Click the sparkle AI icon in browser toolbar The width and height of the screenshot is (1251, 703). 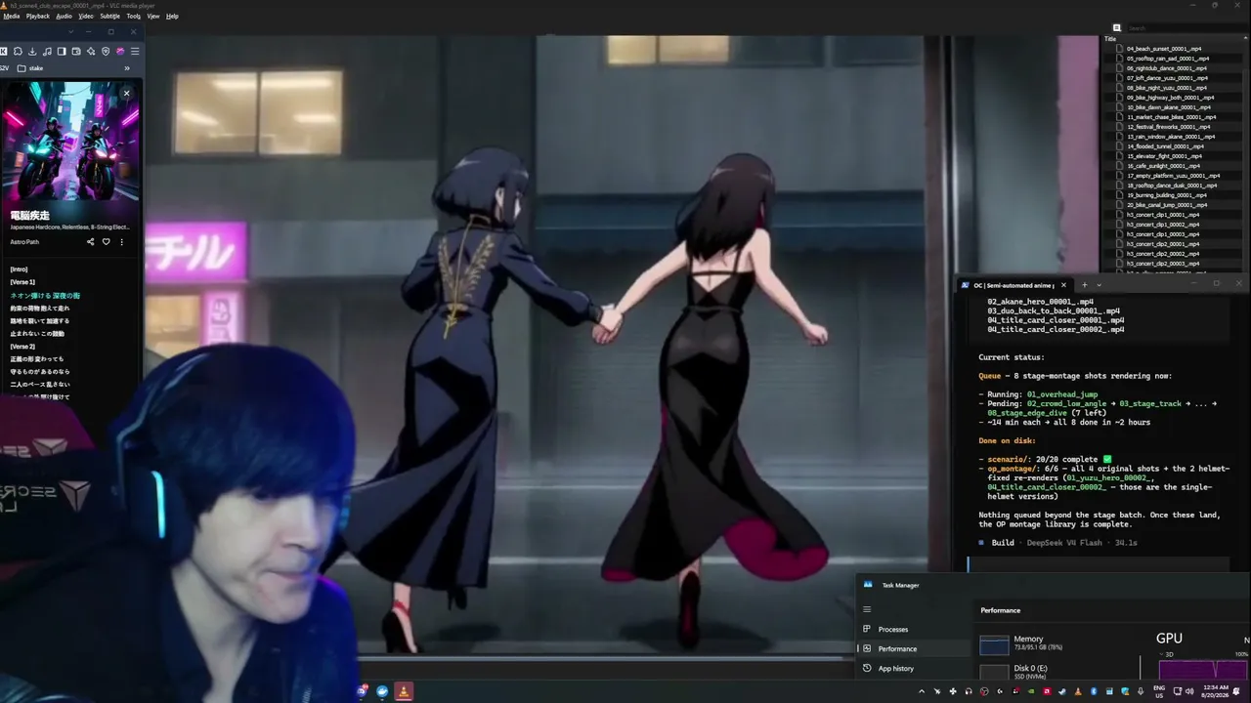(x=91, y=51)
